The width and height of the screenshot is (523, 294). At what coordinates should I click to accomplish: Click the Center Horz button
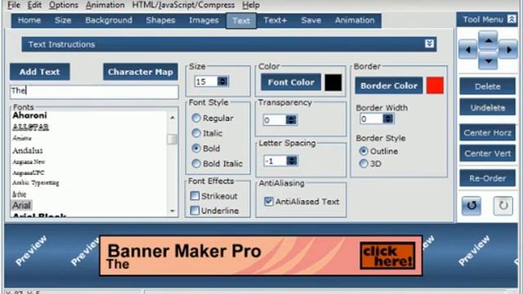pyautogui.click(x=487, y=132)
